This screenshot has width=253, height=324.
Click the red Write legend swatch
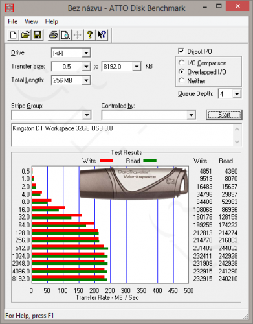106,161
